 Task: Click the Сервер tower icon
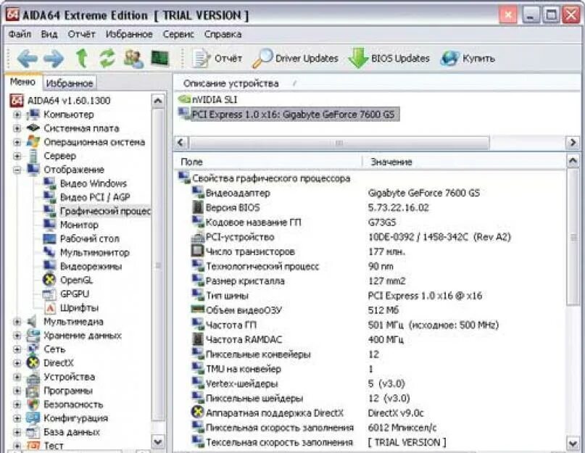click(x=33, y=156)
